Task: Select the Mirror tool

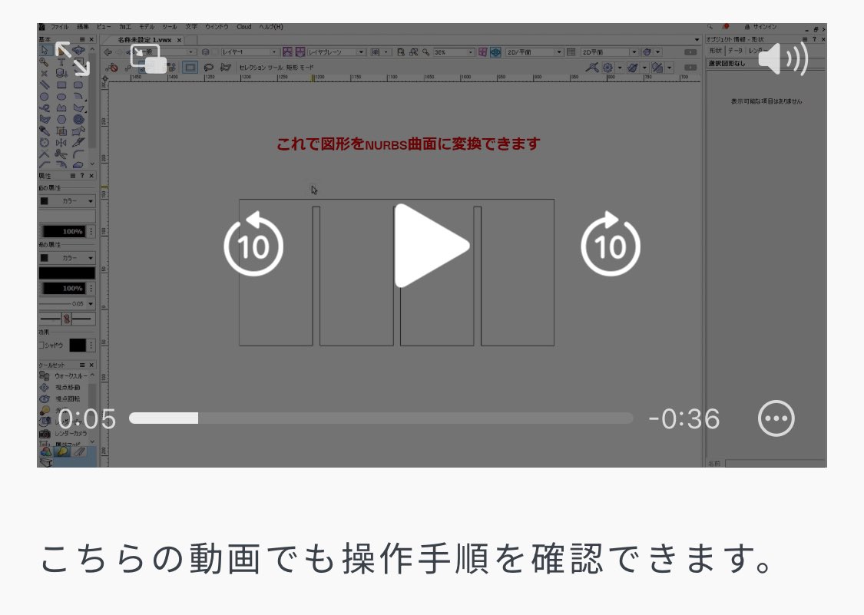Action: (61, 143)
